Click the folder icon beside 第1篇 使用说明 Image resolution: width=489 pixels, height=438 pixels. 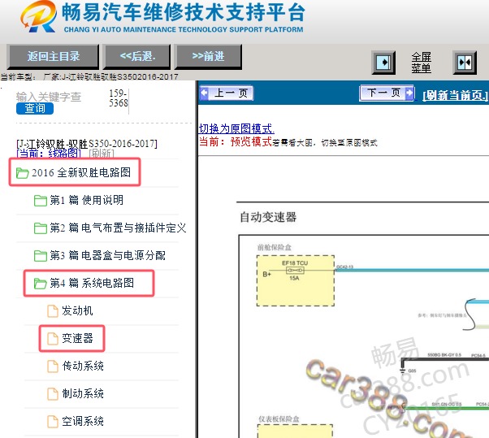(41, 201)
